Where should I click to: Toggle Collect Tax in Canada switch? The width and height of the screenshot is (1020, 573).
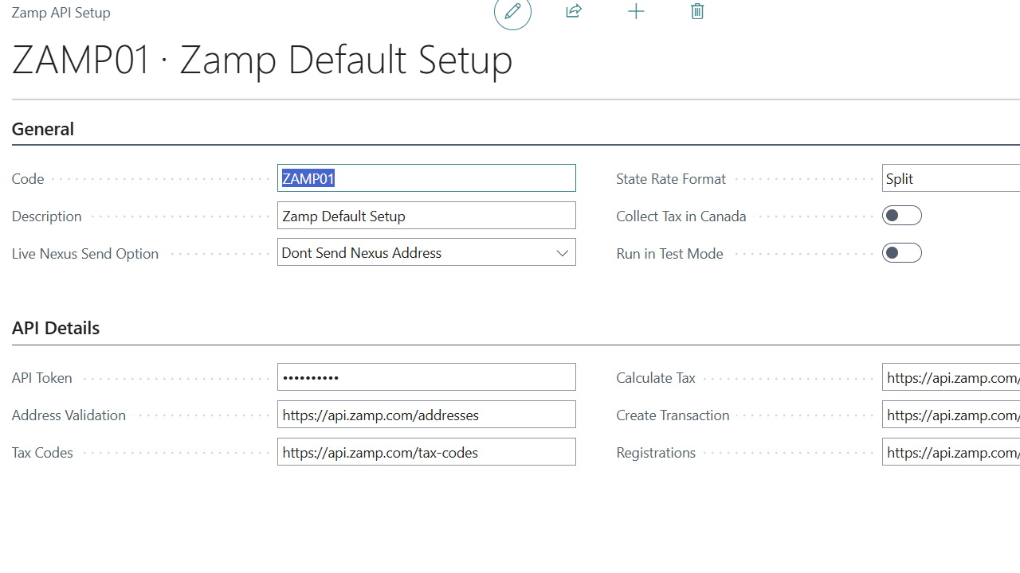[x=902, y=216]
